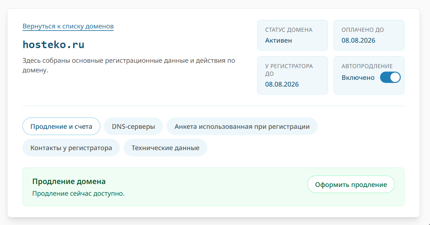Click 'Продление сейчас доступно.' message
Image resolution: width=430 pixels, height=225 pixels.
click(79, 194)
